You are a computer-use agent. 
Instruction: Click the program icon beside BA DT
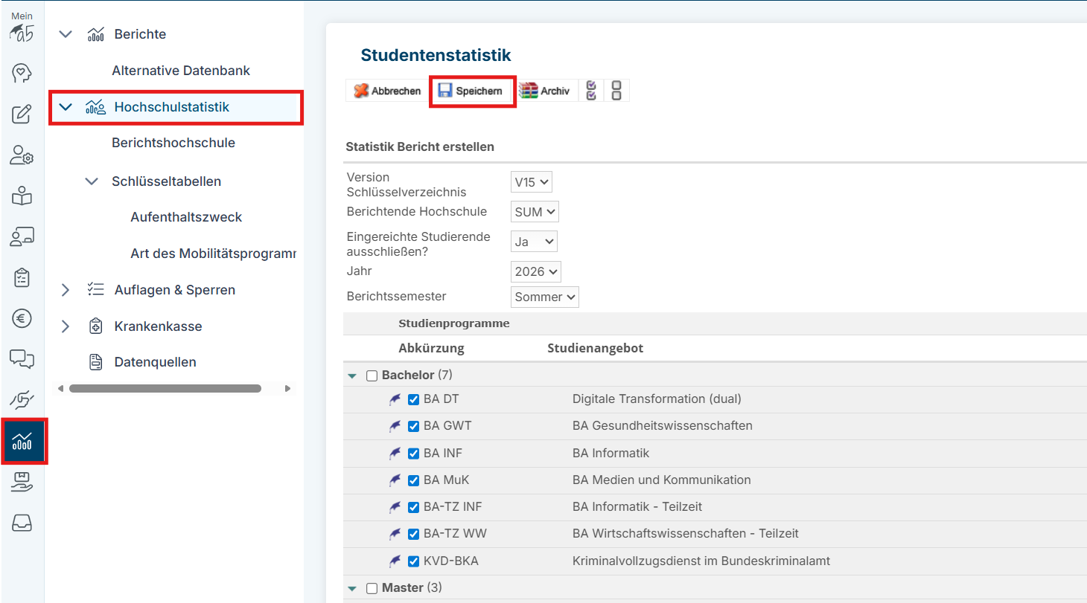[x=395, y=399]
